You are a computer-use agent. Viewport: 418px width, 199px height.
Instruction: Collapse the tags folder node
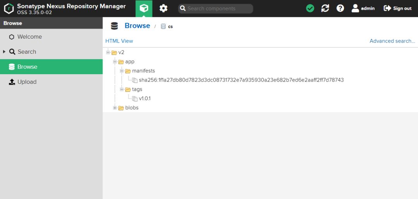122,89
